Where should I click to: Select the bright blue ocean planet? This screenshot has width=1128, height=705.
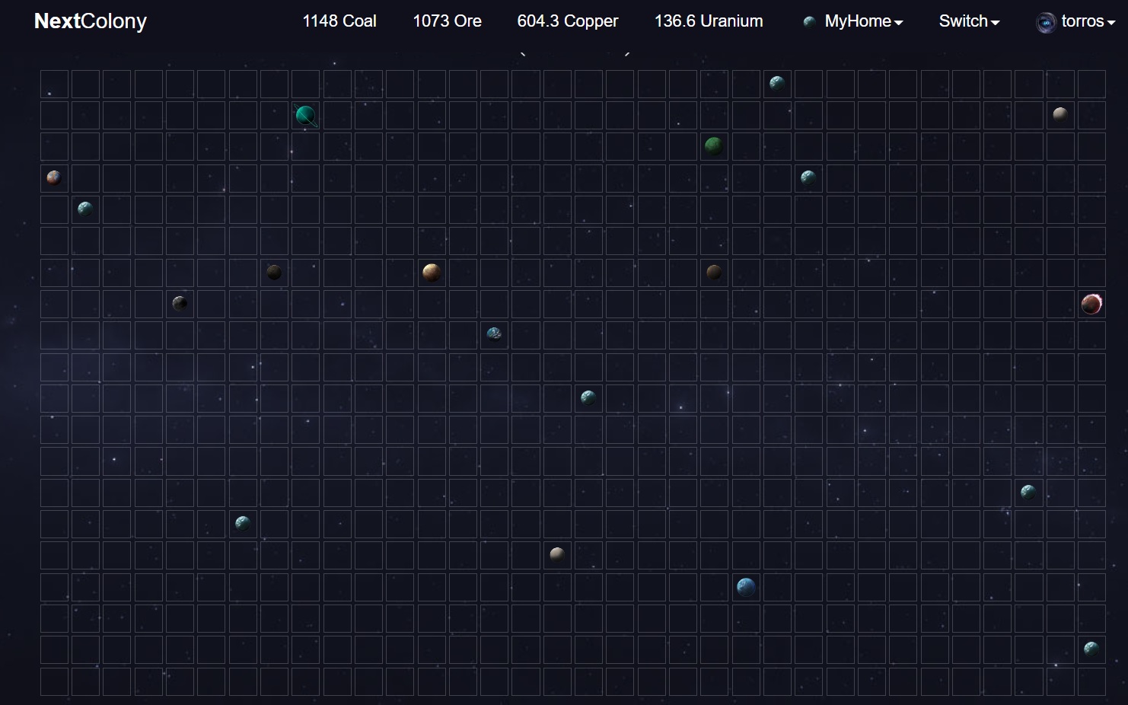(x=746, y=587)
